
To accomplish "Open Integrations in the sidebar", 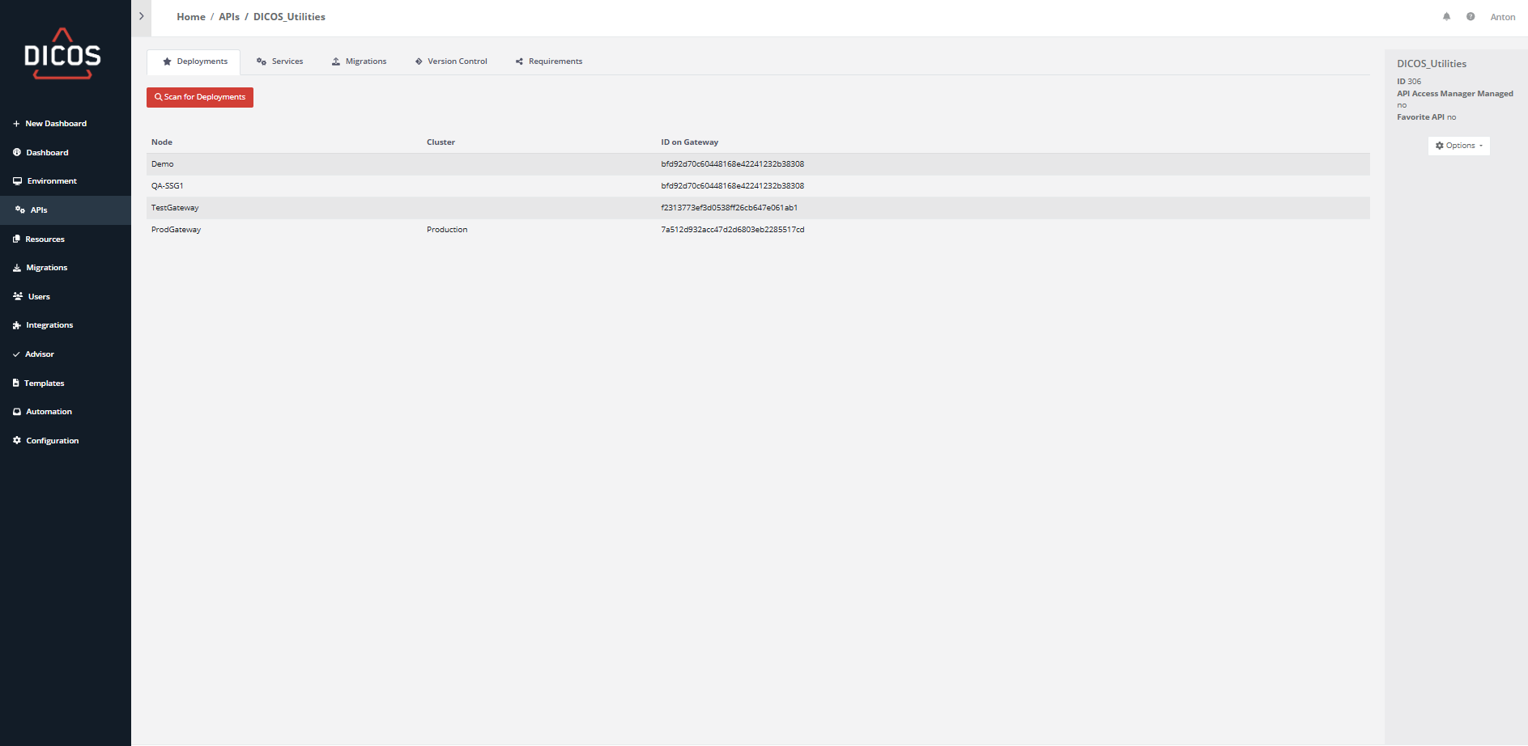I will point(49,325).
